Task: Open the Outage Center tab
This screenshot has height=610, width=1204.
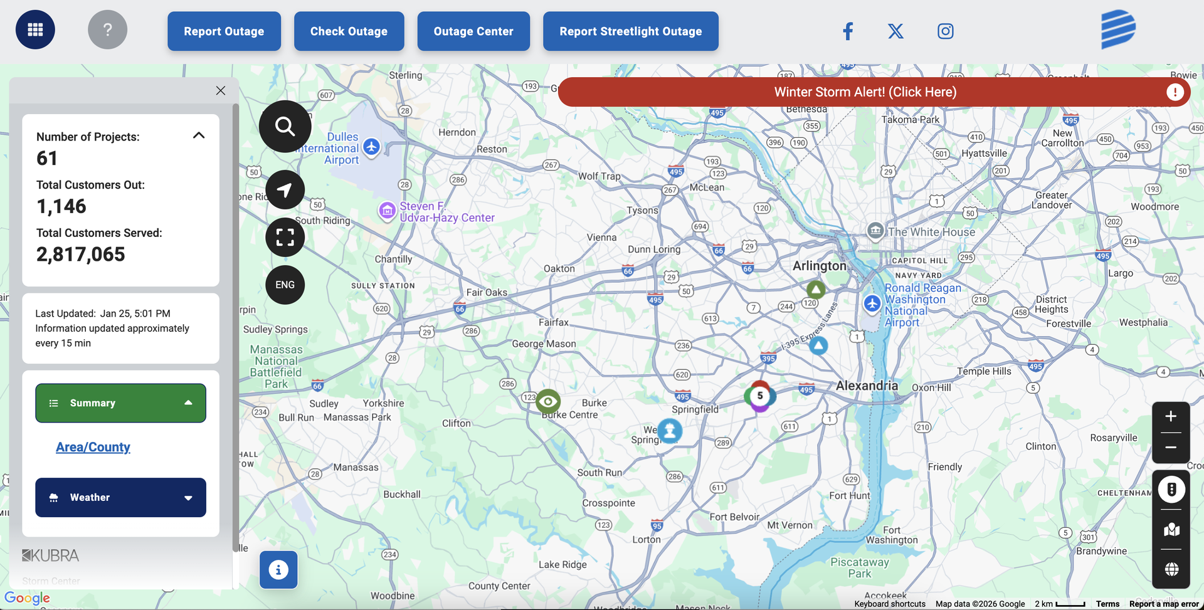Action: [x=473, y=31]
